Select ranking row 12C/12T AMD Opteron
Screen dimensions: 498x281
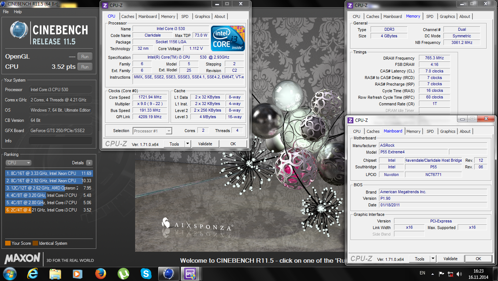point(49,188)
